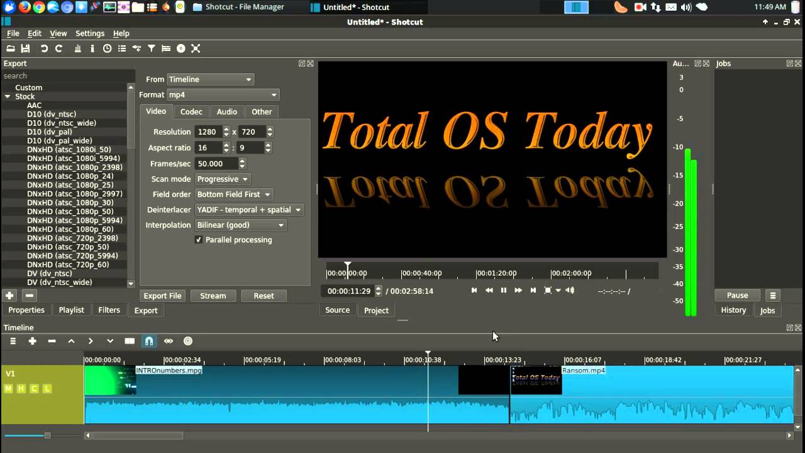Screen dimensions: 805x453
Task: Open the Scan mode Progressive dropdown
Action: (x=223, y=179)
